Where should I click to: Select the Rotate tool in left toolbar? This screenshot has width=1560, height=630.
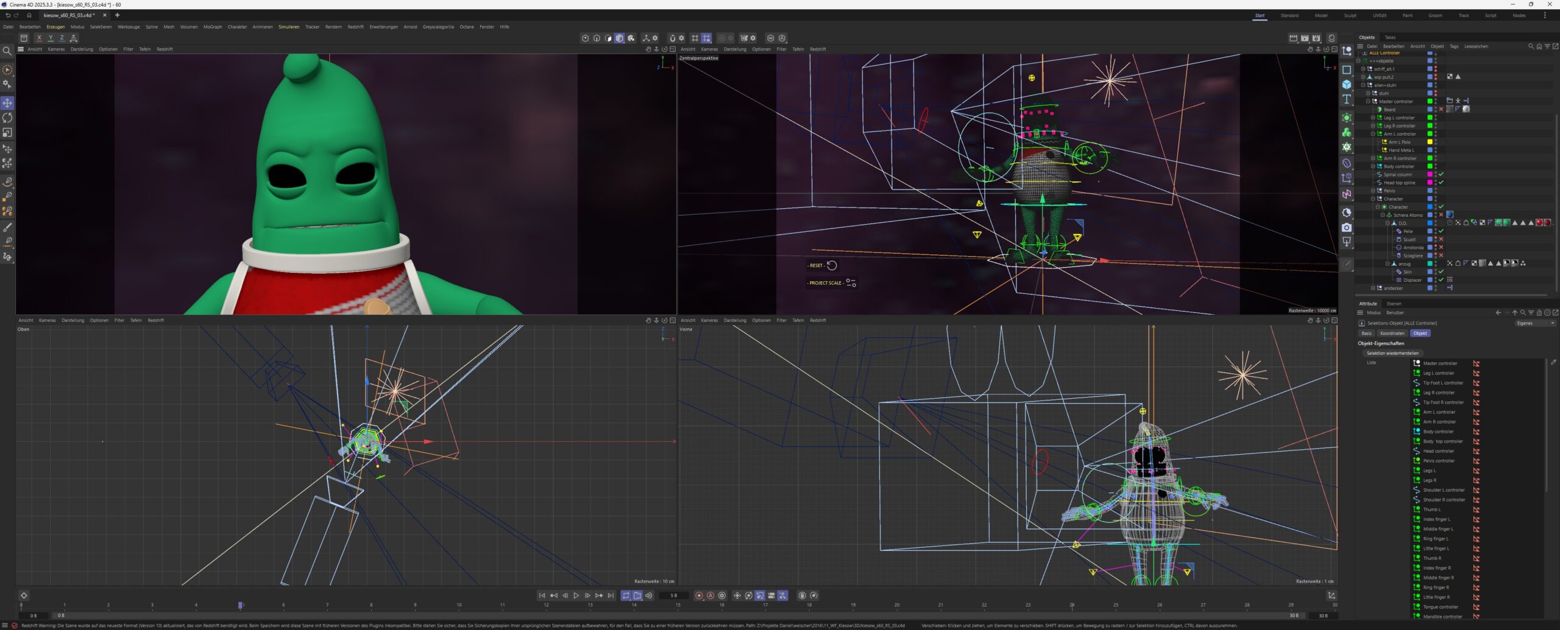tap(7, 117)
